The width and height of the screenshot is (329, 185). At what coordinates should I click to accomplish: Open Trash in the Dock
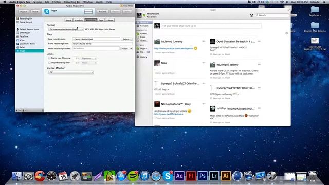(313, 176)
